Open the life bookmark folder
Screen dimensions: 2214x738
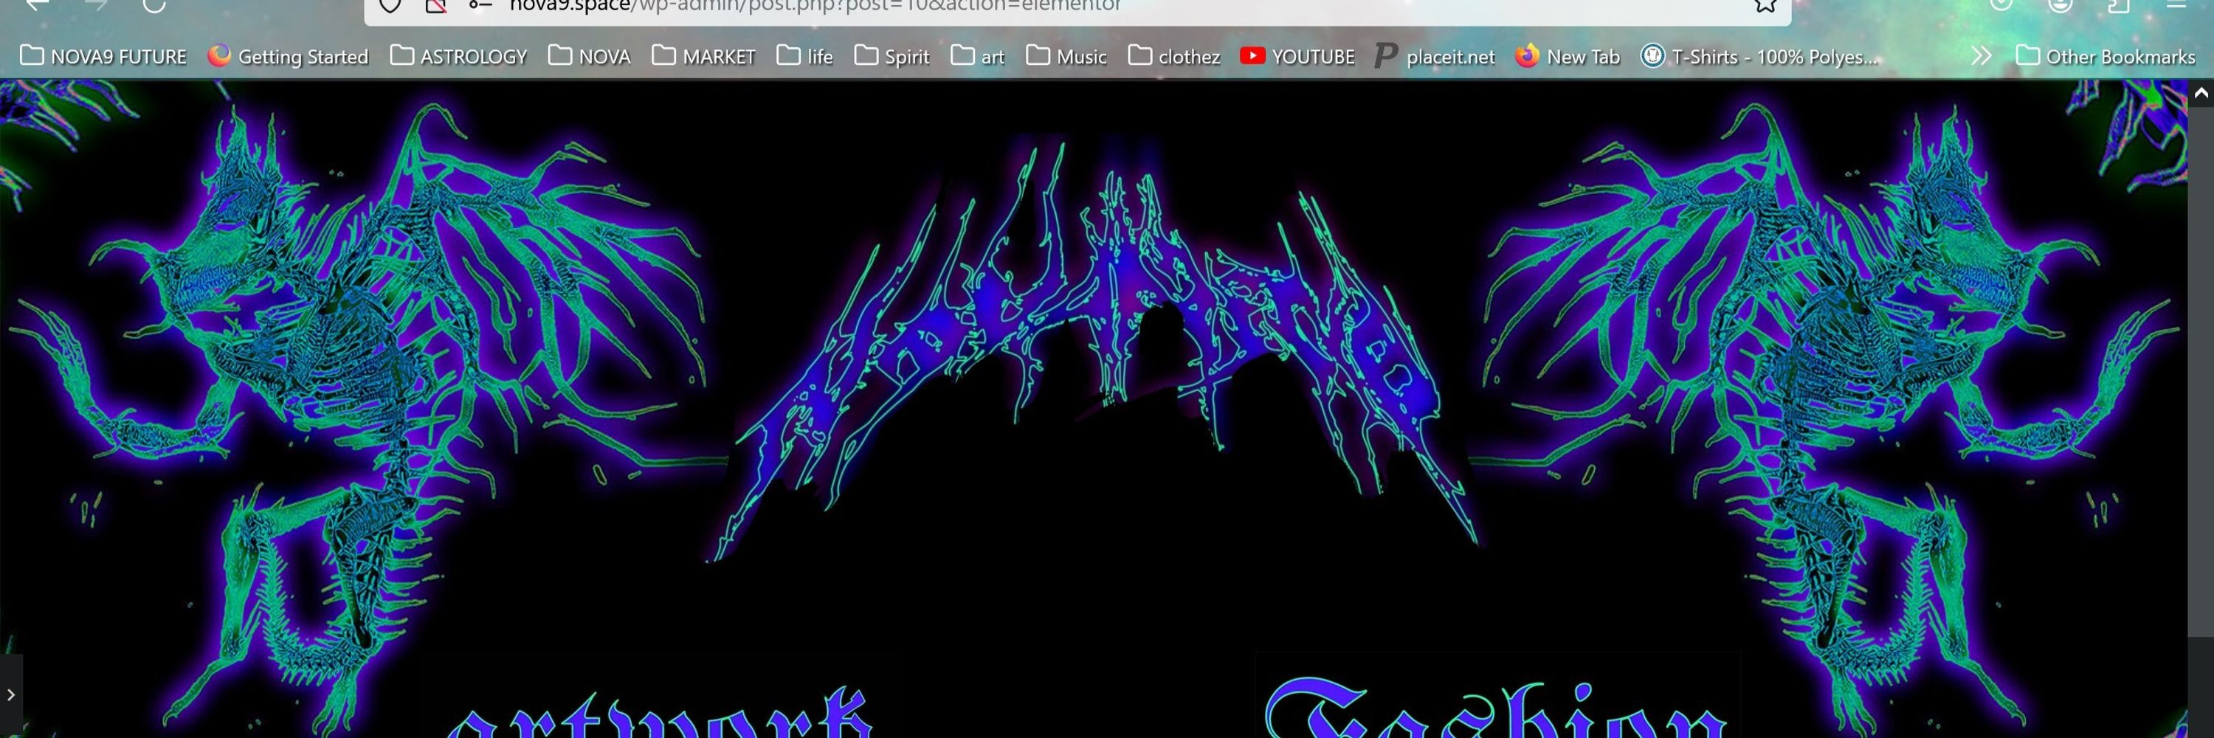click(x=804, y=57)
